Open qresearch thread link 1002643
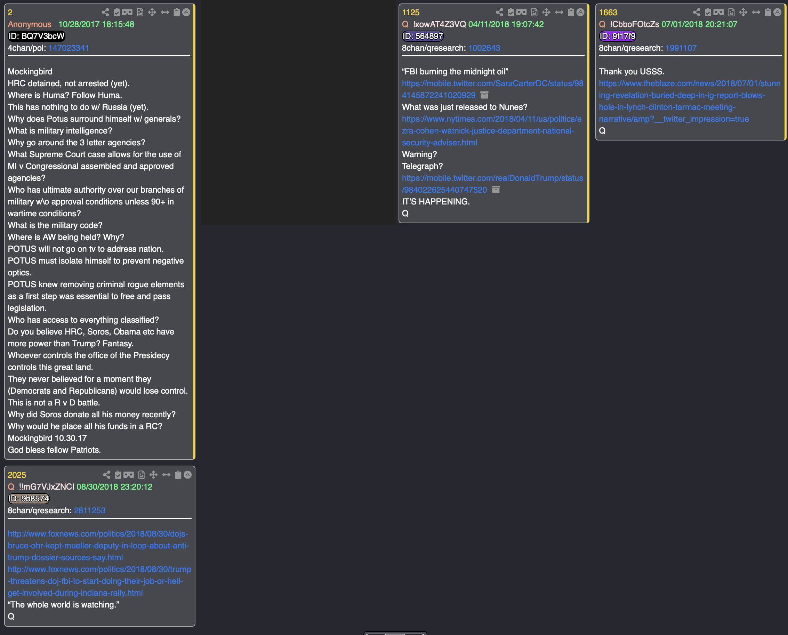Image resolution: width=788 pixels, height=635 pixels. click(484, 48)
